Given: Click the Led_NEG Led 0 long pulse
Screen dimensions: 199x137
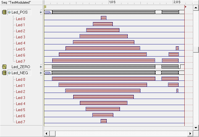Looking at the screenshot, I should tap(104, 79).
